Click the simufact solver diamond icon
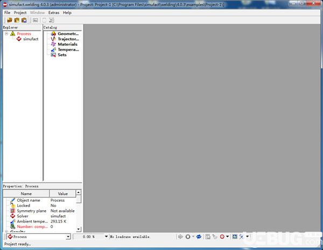Viewport: 323px width, 250px height. click(19, 39)
